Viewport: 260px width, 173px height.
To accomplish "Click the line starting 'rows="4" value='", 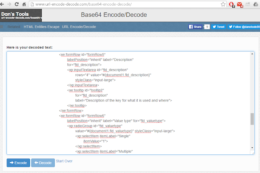I will click(113, 75).
